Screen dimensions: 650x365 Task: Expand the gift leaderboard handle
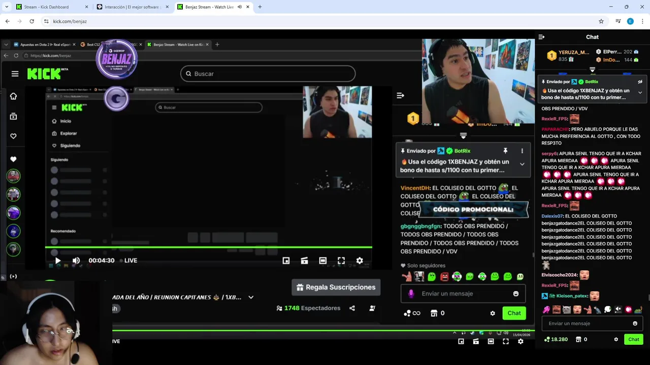(592, 69)
